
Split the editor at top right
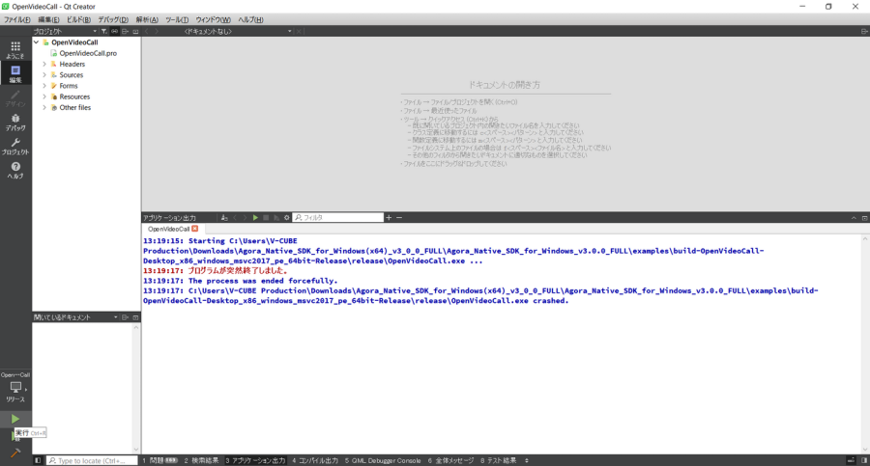point(864,32)
